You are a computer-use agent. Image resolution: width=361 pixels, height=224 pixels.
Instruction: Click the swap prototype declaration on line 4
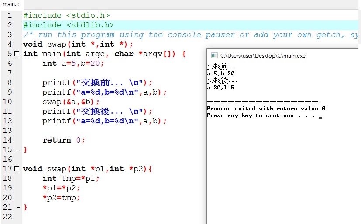[78, 44]
